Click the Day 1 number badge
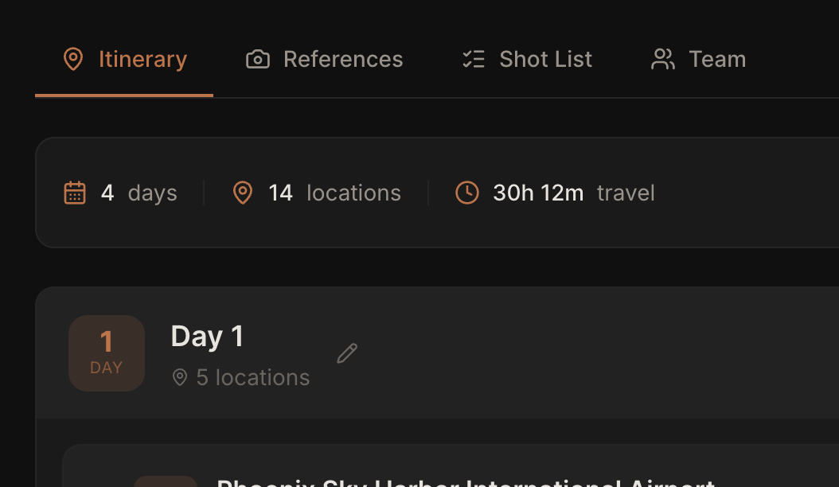The image size is (839, 487). 106,353
